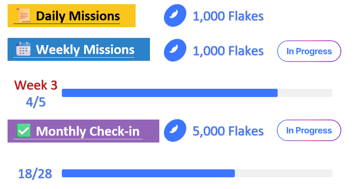Click the calendar icon beside Weekly Missions
Viewport: 356px width, 189px height.
click(x=23, y=49)
